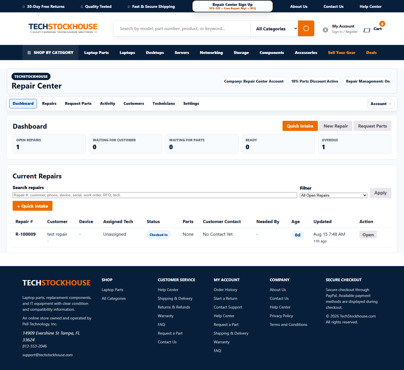Image resolution: width=404 pixels, height=370 pixels.
Task: Click the + Quick Intake button
Action: point(33,206)
